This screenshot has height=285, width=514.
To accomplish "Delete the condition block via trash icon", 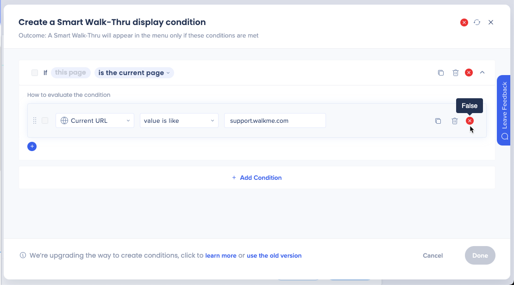I will click(x=456, y=72).
